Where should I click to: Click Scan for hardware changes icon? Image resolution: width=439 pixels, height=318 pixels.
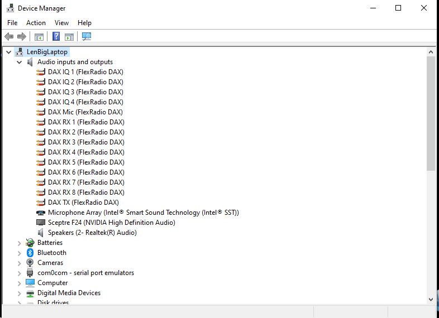point(87,36)
